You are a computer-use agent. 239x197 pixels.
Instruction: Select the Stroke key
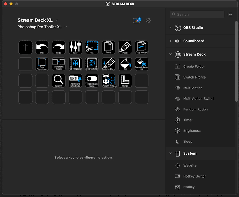[125, 81]
